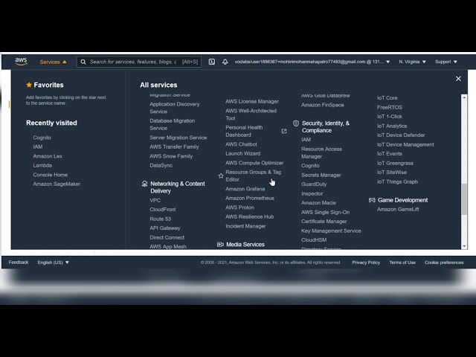
Task: Open API Gateway service
Action: [x=164, y=228]
